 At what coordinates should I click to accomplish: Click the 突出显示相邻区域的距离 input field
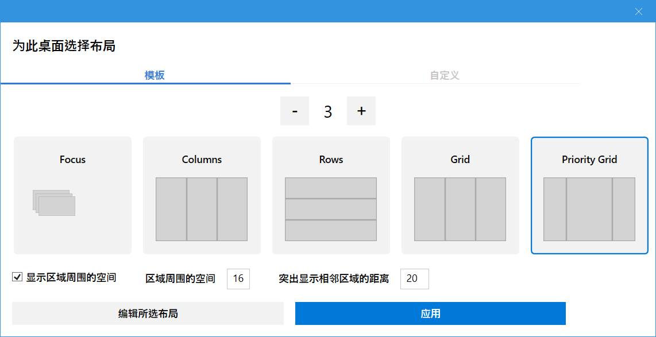(414, 278)
